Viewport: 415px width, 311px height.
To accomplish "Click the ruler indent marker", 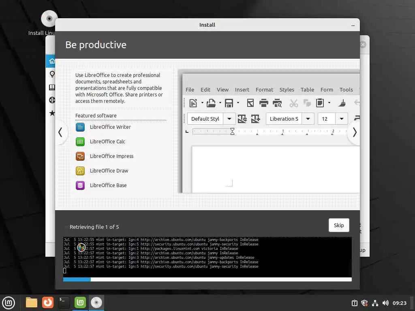I will click(x=232, y=132).
